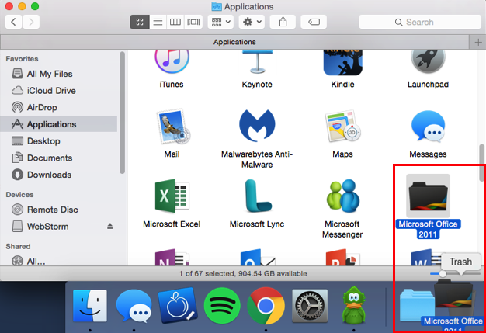This screenshot has width=486, height=333.
Task: Select the Messages app in Finder window
Action: click(x=428, y=126)
